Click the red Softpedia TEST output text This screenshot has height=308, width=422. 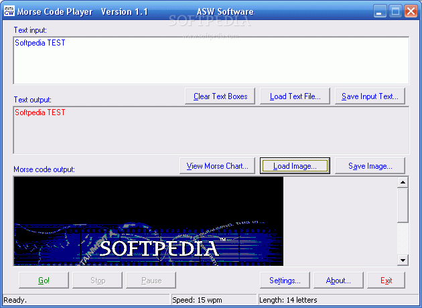[40, 112]
